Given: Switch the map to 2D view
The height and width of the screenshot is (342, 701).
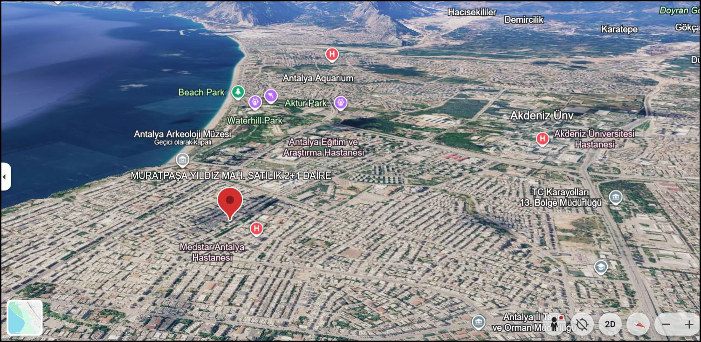Looking at the screenshot, I should 610,324.
